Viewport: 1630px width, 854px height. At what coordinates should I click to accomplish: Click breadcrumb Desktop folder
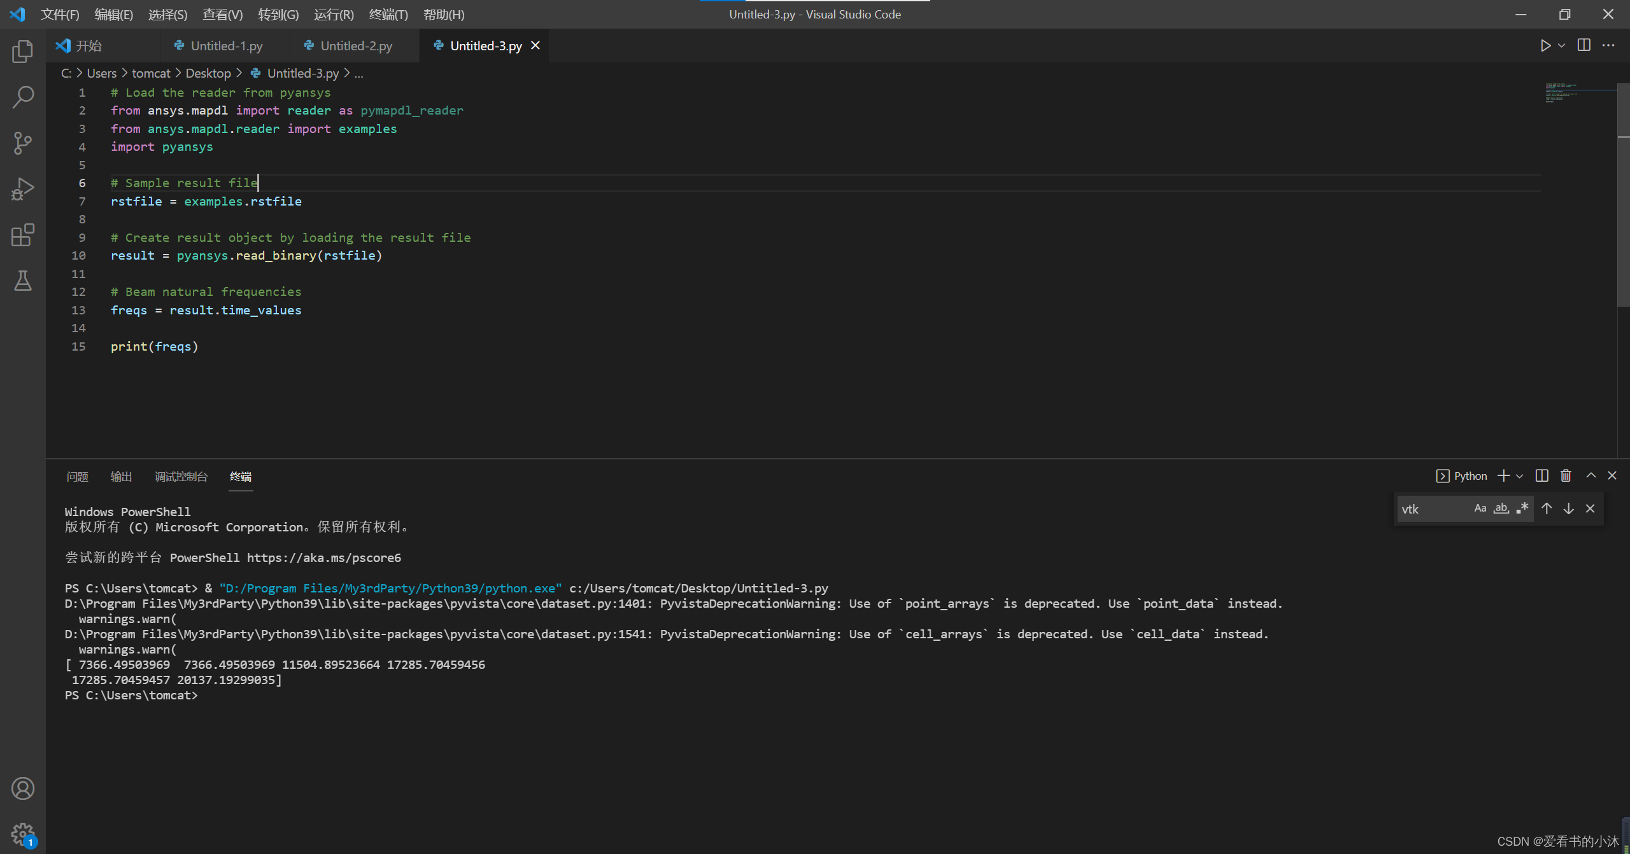(x=208, y=73)
